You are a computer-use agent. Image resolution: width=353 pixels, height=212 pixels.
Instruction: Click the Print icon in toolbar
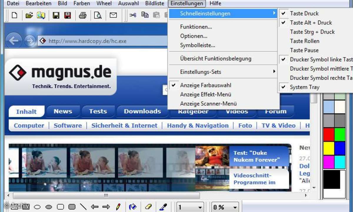pos(83,15)
